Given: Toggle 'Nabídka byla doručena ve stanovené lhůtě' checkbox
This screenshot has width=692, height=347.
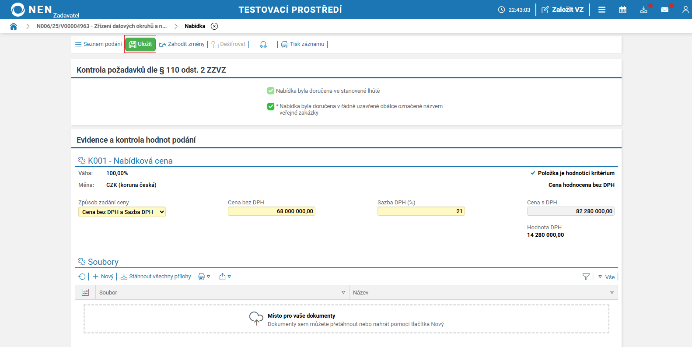Looking at the screenshot, I should tap(271, 91).
